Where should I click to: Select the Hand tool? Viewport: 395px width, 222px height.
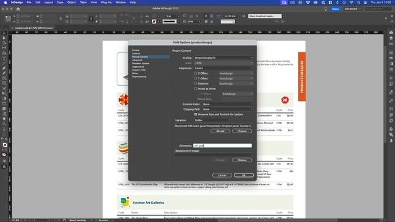[4, 118]
